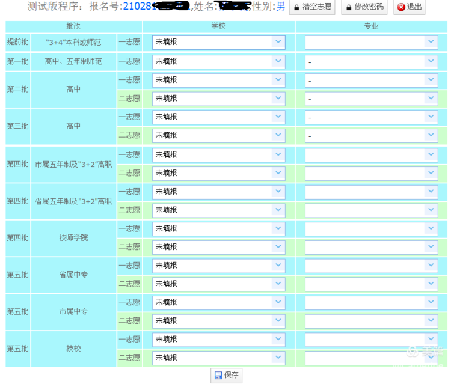Open major dropdown for 第二批 高中 二志愿
451x390 pixels.
coord(372,99)
